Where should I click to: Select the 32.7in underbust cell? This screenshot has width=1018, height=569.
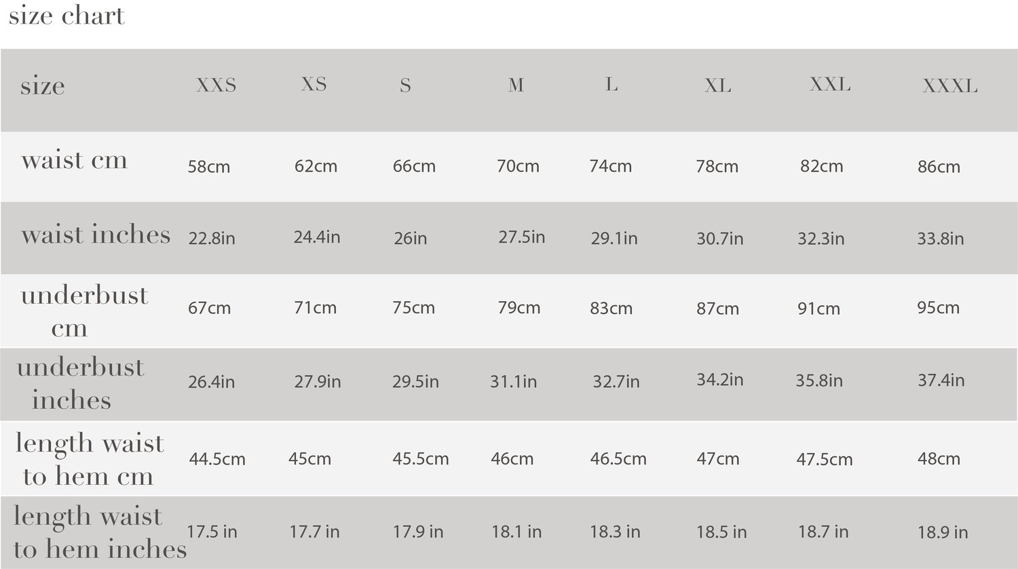[x=616, y=382]
